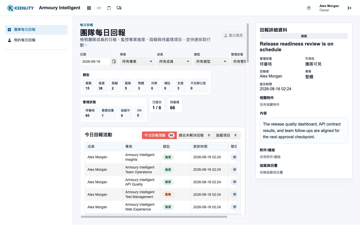Screen dimensions: 360x225
Task: Filter by 風險 type card showing 5
Action: coord(128,85)
